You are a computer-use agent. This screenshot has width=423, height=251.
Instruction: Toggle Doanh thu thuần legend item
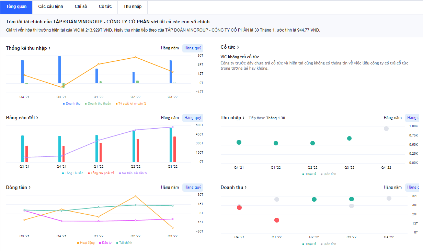click(x=98, y=104)
